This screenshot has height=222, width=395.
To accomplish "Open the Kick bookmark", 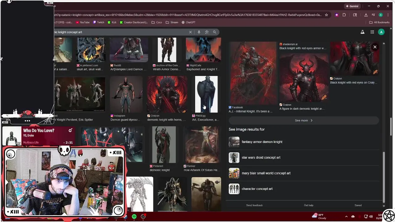I will click(x=112, y=22).
